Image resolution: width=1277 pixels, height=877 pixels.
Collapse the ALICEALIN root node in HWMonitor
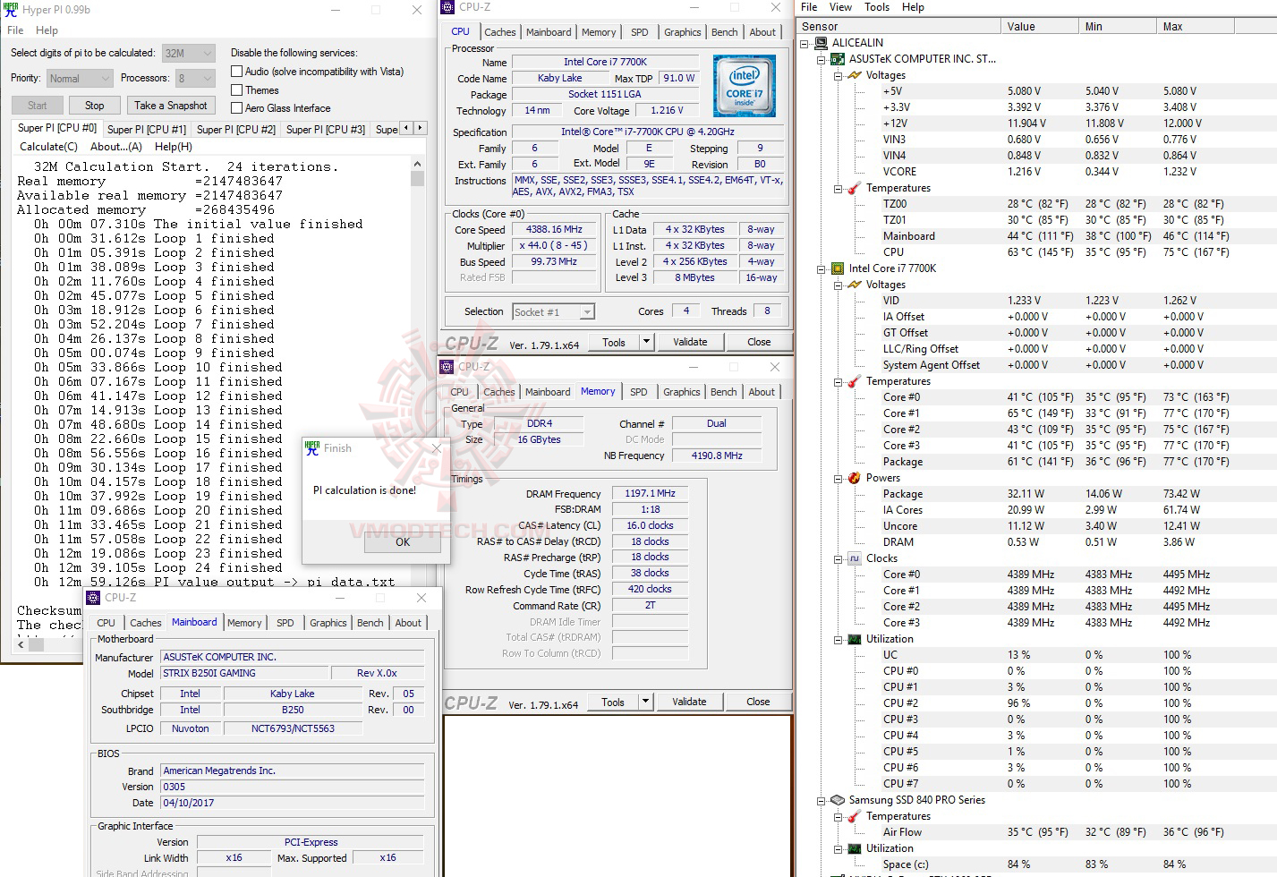805,43
